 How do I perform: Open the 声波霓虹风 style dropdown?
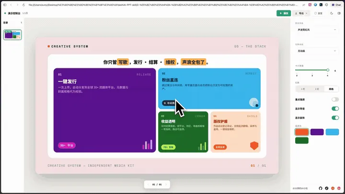[316, 30]
